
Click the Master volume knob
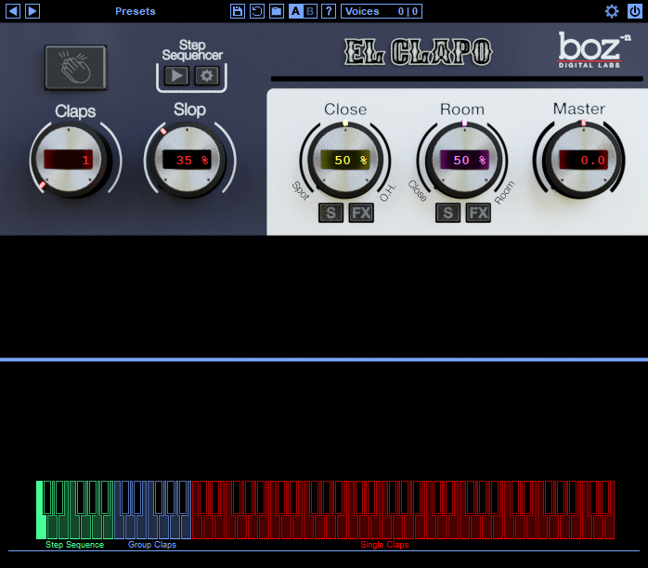pos(582,160)
